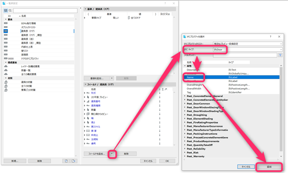Click schedule icon of オブジェクトリスト row
The width and height of the screenshot is (288, 173).
click(x=6, y=27)
